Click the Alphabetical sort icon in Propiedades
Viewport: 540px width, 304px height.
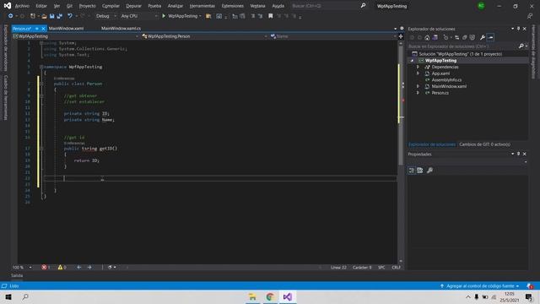420,171
